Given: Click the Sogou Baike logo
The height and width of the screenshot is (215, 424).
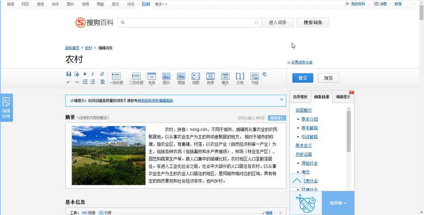Looking at the screenshot, I should (94, 22).
